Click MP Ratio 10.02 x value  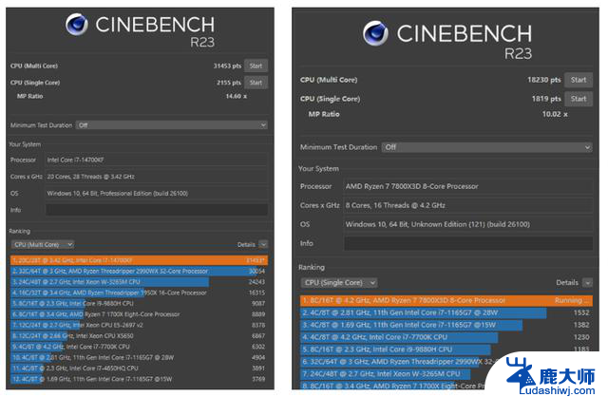[555, 114]
